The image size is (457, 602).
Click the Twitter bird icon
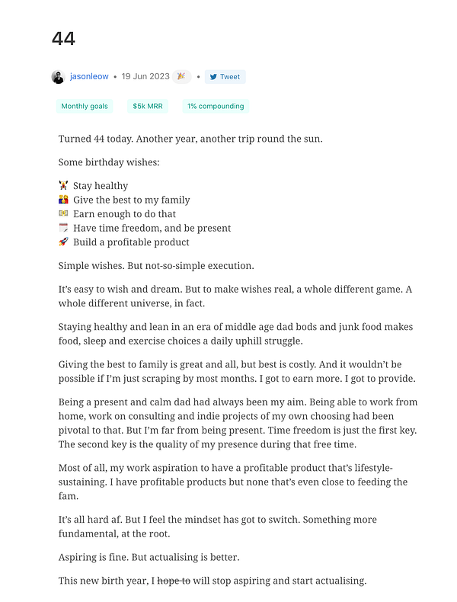coord(213,77)
